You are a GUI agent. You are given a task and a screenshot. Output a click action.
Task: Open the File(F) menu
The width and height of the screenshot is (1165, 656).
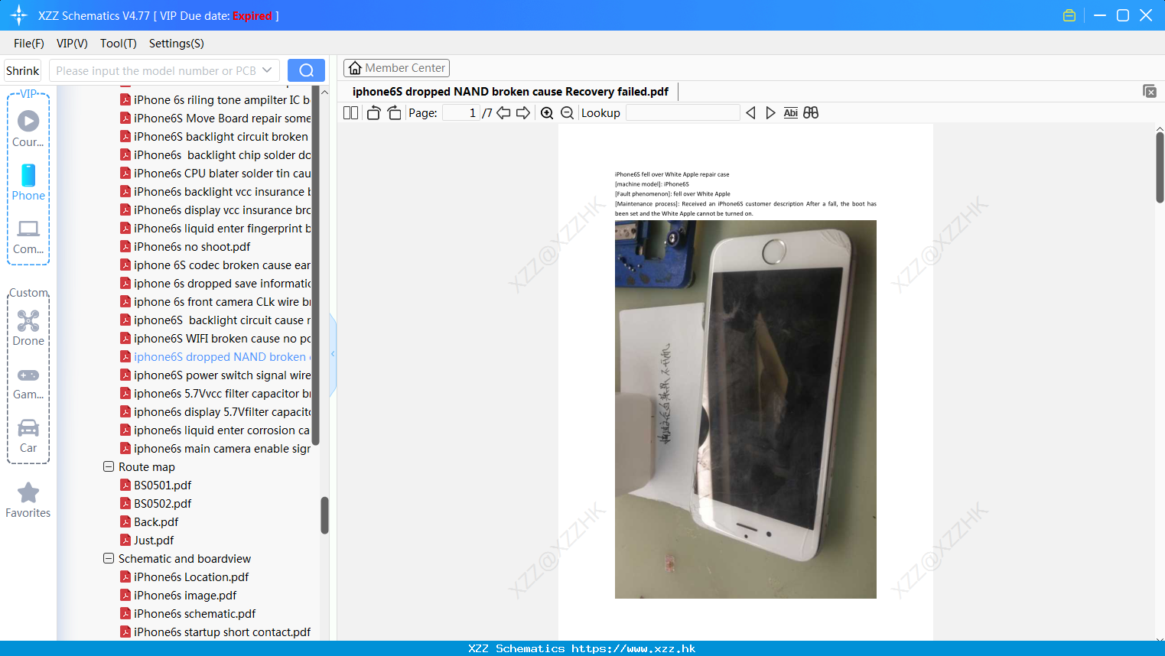29,44
